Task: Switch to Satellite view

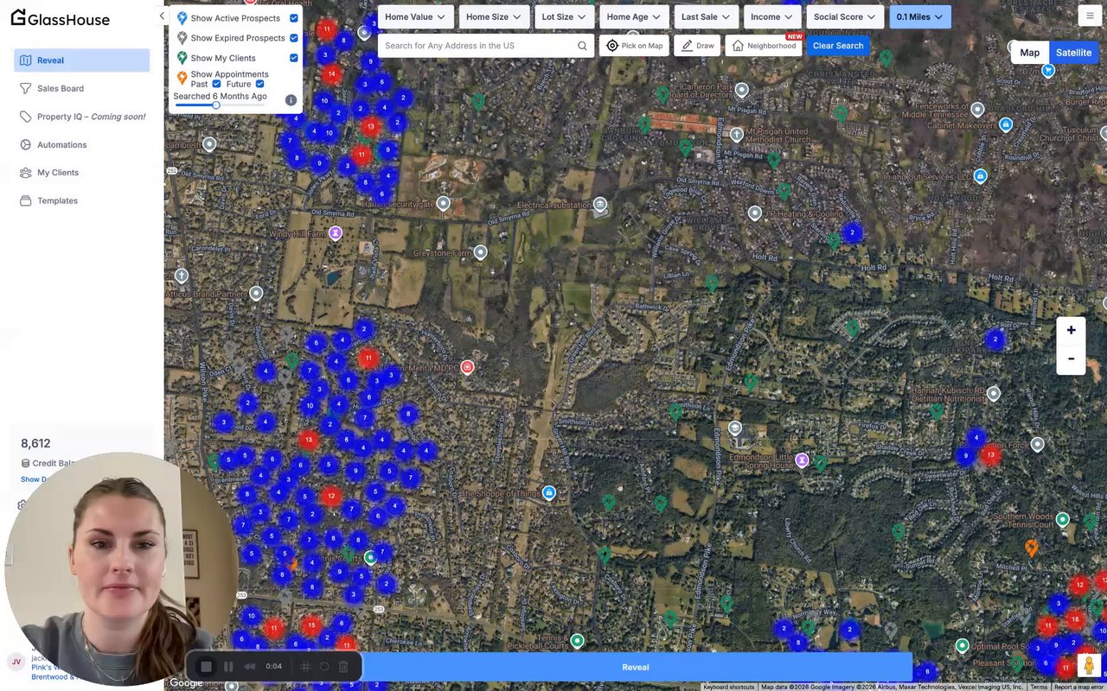Action: pyautogui.click(x=1073, y=53)
